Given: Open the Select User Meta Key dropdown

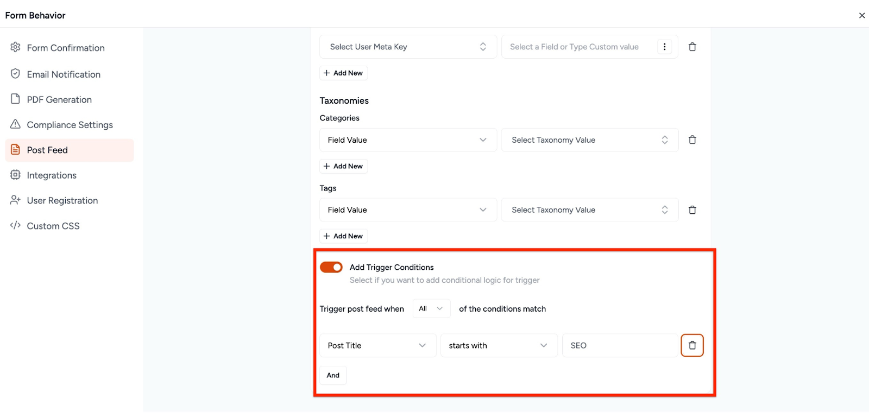Looking at the screenshot, I should (x=408, y=47).
